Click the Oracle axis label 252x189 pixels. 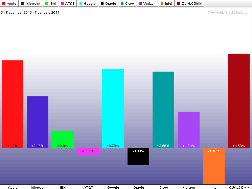(x=139, y=187)
